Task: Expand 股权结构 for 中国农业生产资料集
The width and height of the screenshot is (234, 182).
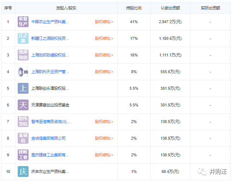Action: pos(104,22)
